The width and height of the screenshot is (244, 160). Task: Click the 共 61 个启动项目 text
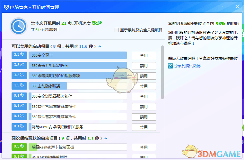[x=45, y=30]
